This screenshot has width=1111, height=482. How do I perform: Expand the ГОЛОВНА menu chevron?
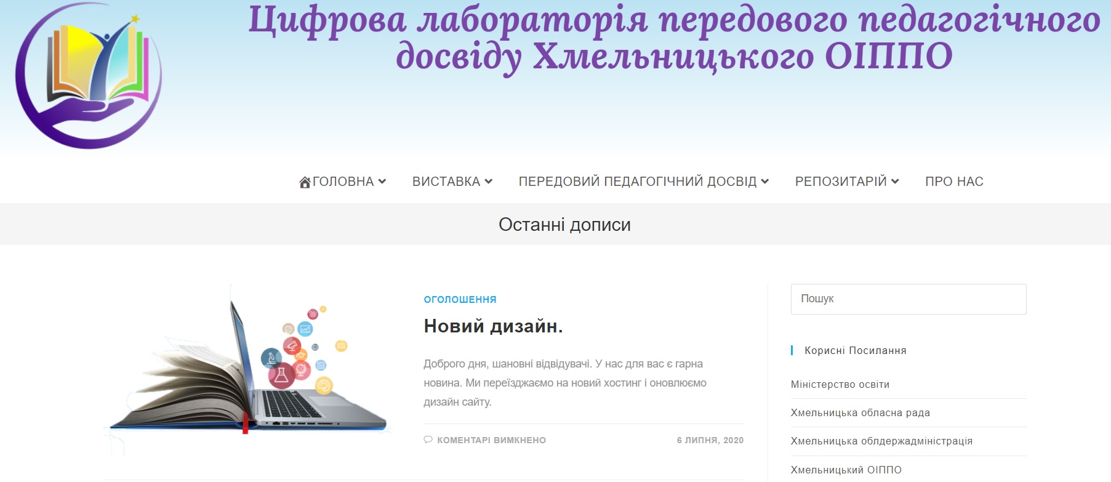(x=382, y=182)
